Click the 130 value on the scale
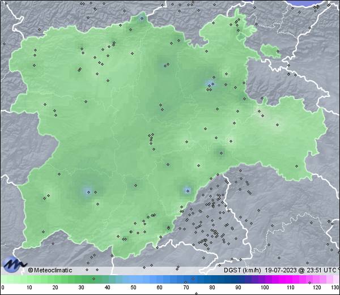The image size is (340, 295). [335, 288]
